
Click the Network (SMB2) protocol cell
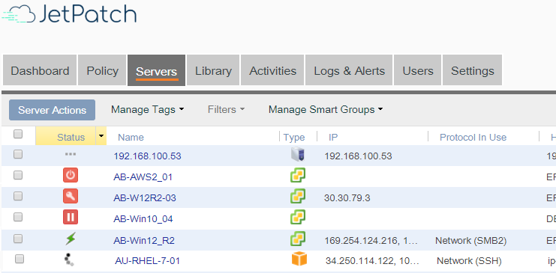(471, 241)
